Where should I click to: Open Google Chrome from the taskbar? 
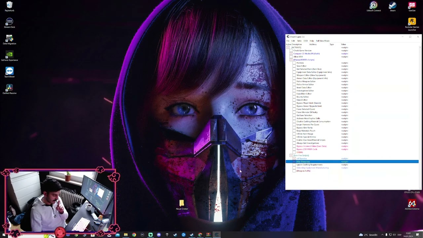[x=134, y=235]
